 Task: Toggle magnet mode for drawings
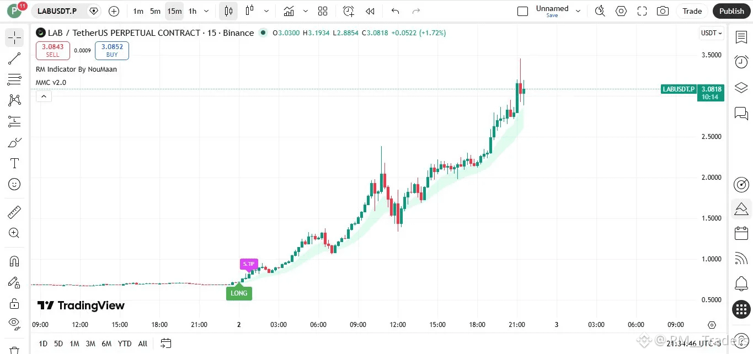(x=14, y=261)
